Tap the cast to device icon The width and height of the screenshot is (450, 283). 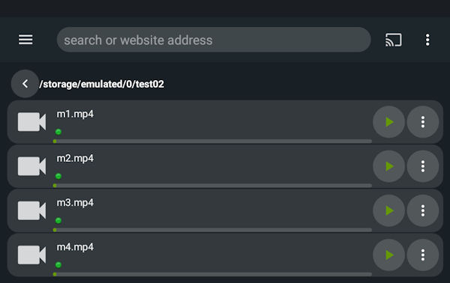(x=393, y=40)
